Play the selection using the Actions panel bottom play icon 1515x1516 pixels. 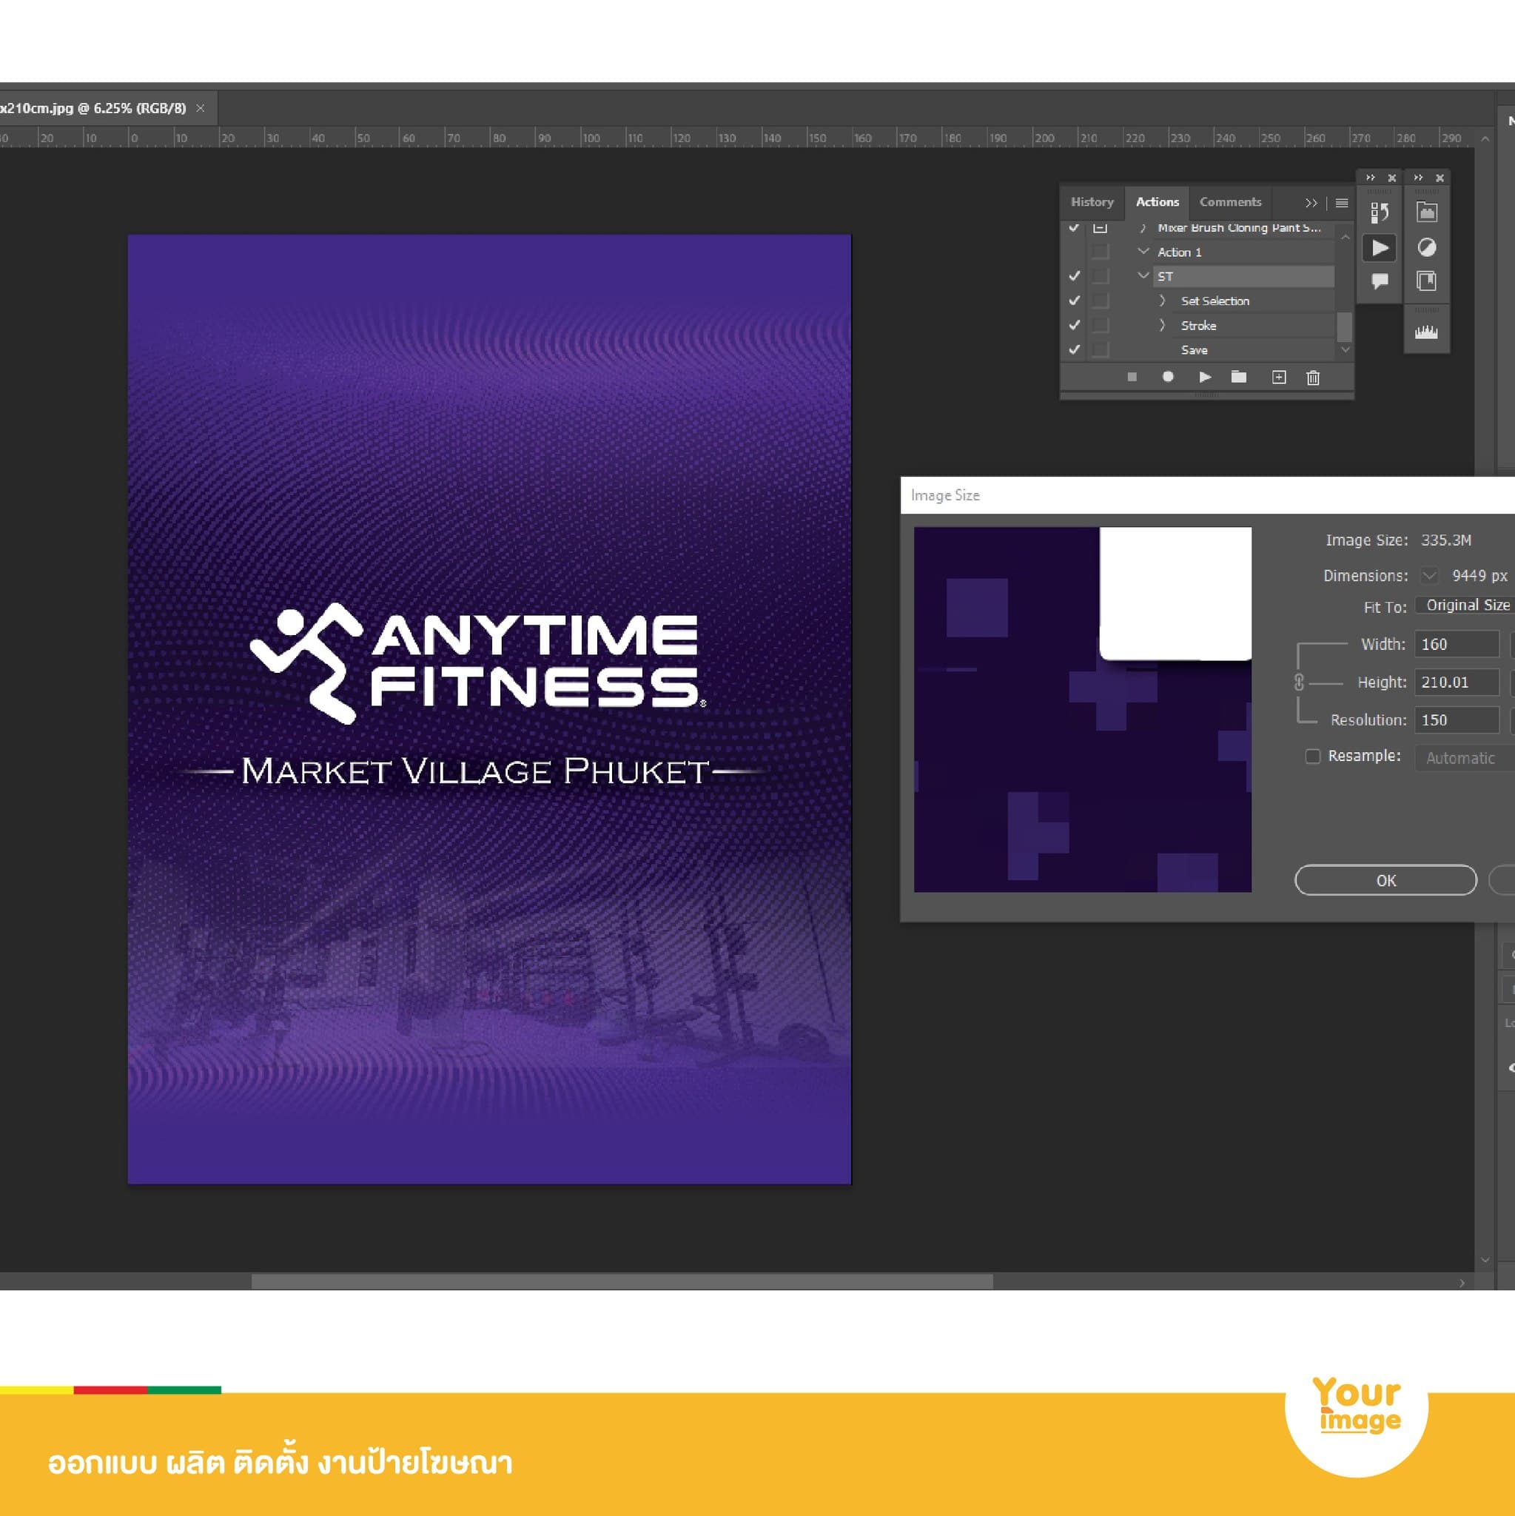[1205, 378]
